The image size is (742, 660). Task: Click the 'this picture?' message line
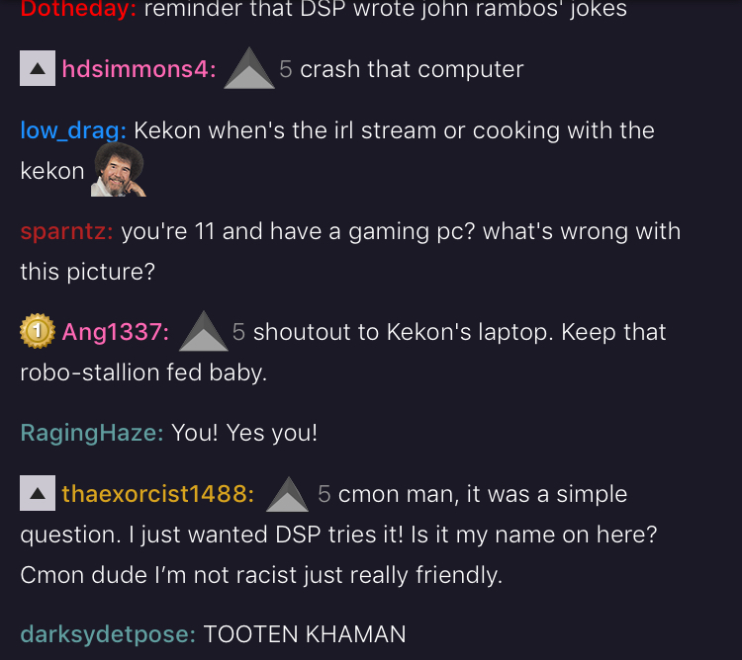click(x=87, y=272)
